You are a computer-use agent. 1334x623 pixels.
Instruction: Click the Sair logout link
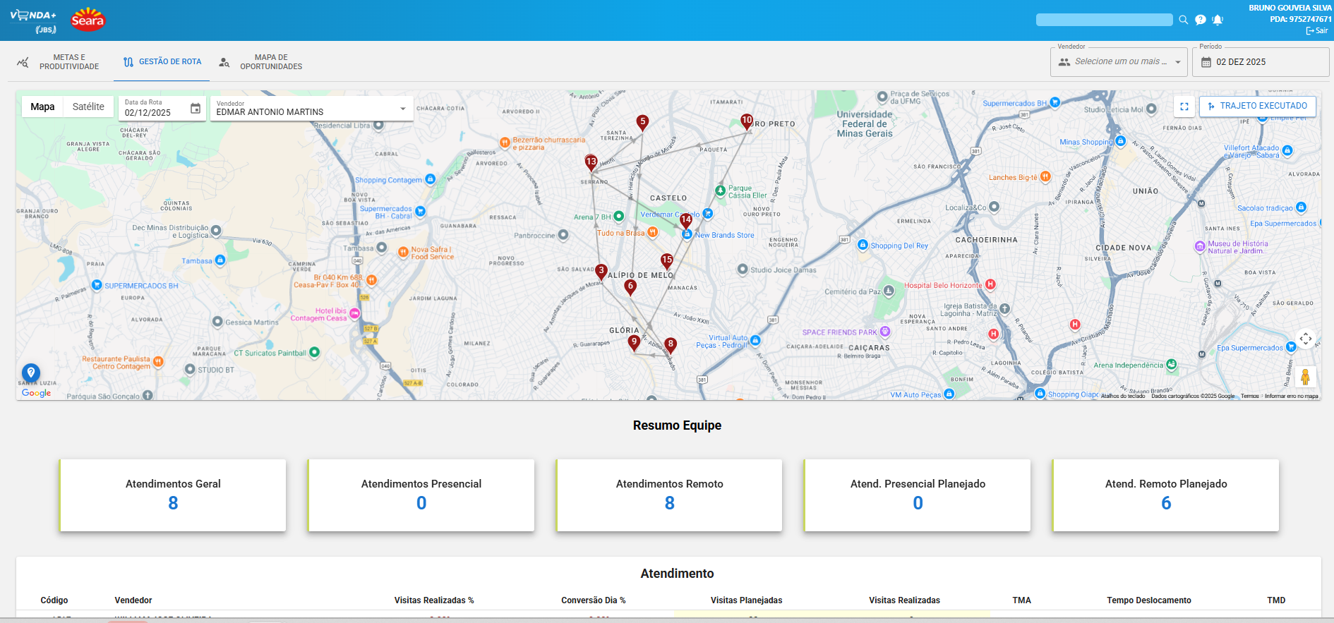1317,30
